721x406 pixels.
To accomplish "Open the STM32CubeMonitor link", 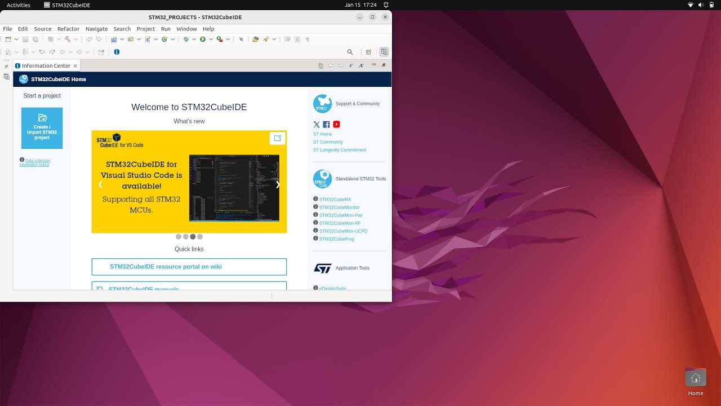I will [x=339, y=208].
